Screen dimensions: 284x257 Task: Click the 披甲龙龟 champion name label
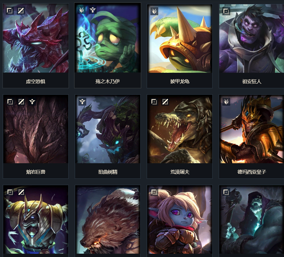[180, 81]
